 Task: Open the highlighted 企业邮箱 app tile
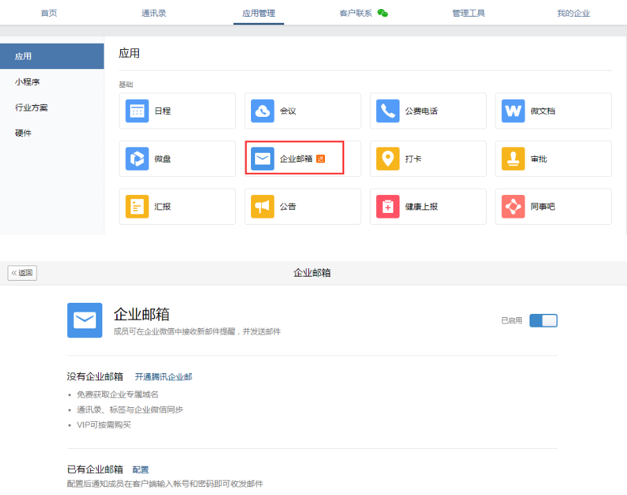[294, 159]
